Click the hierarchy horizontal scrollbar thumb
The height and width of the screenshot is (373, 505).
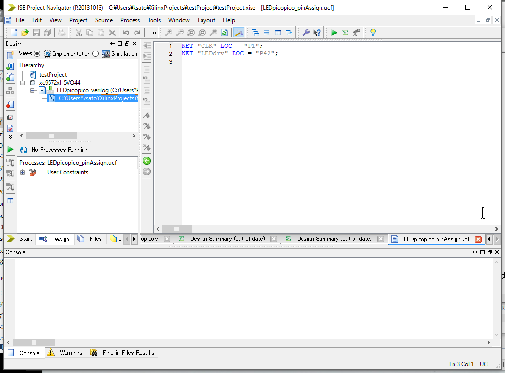click(51, 136)
